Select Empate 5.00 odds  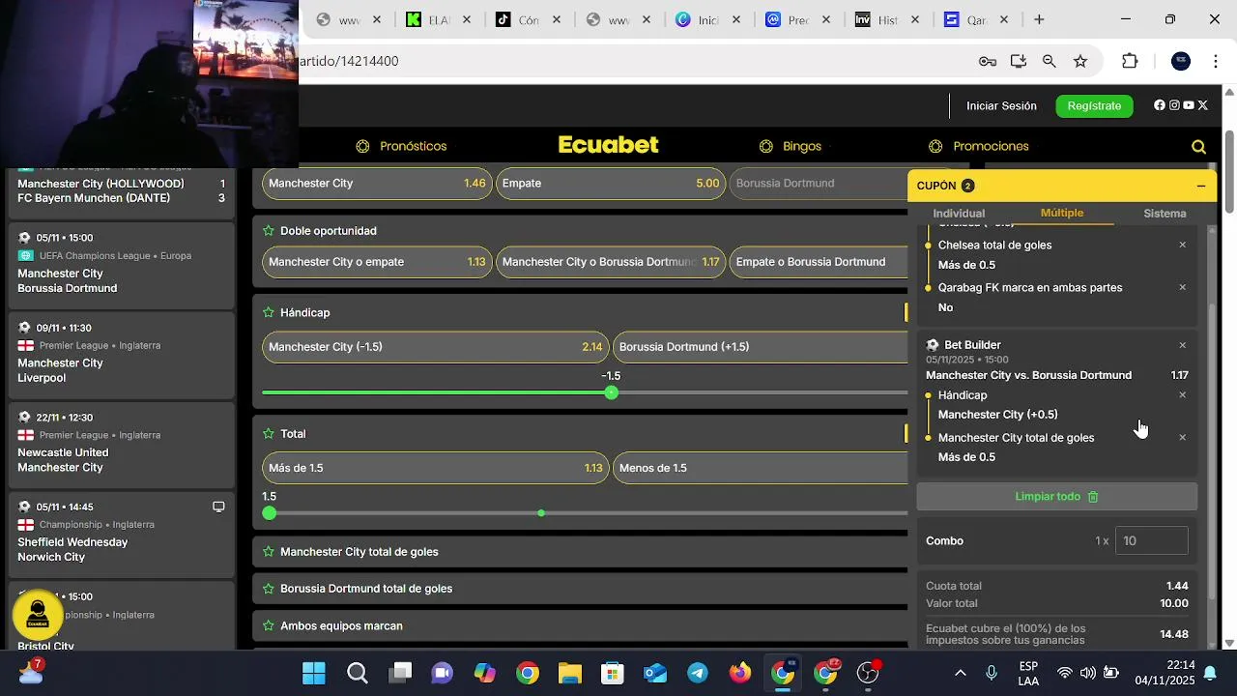611,184
